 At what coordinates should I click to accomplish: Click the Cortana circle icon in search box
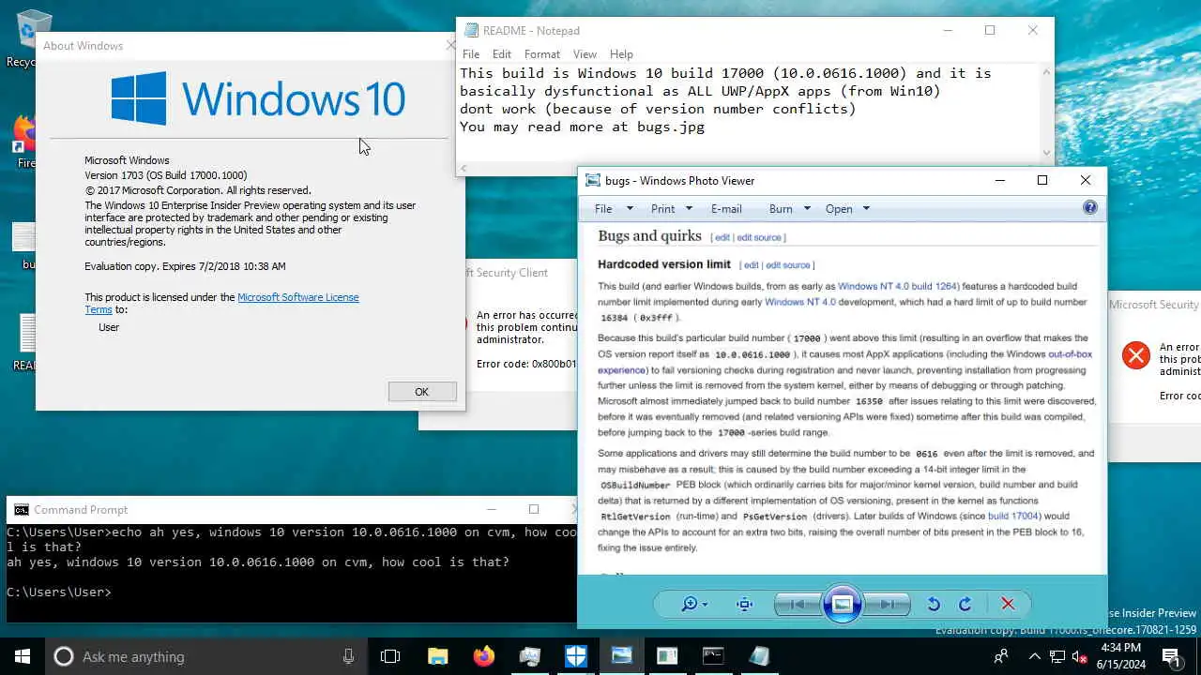(x=64, y=656)
